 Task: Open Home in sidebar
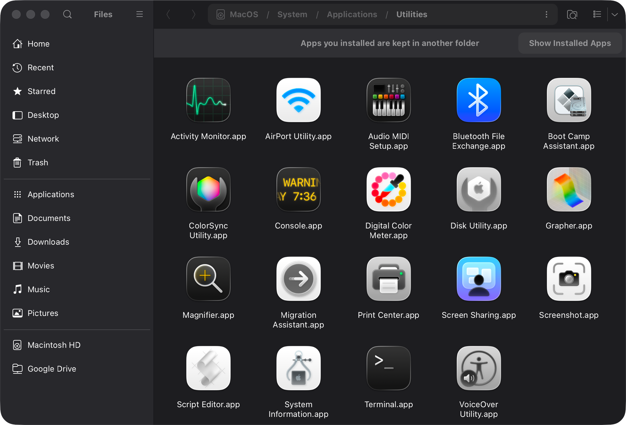(x=77, y=44)
